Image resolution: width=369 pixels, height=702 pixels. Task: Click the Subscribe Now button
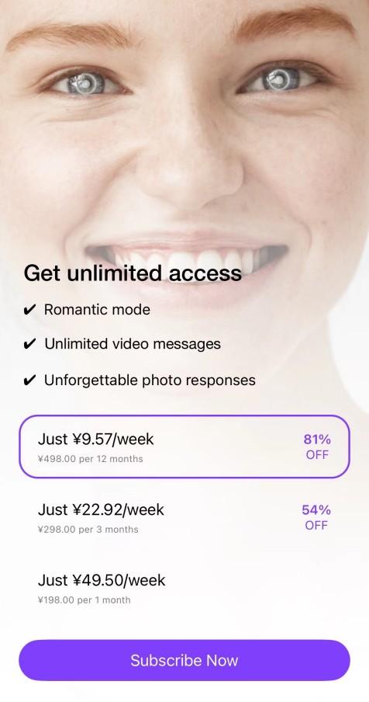coord(184,660)
